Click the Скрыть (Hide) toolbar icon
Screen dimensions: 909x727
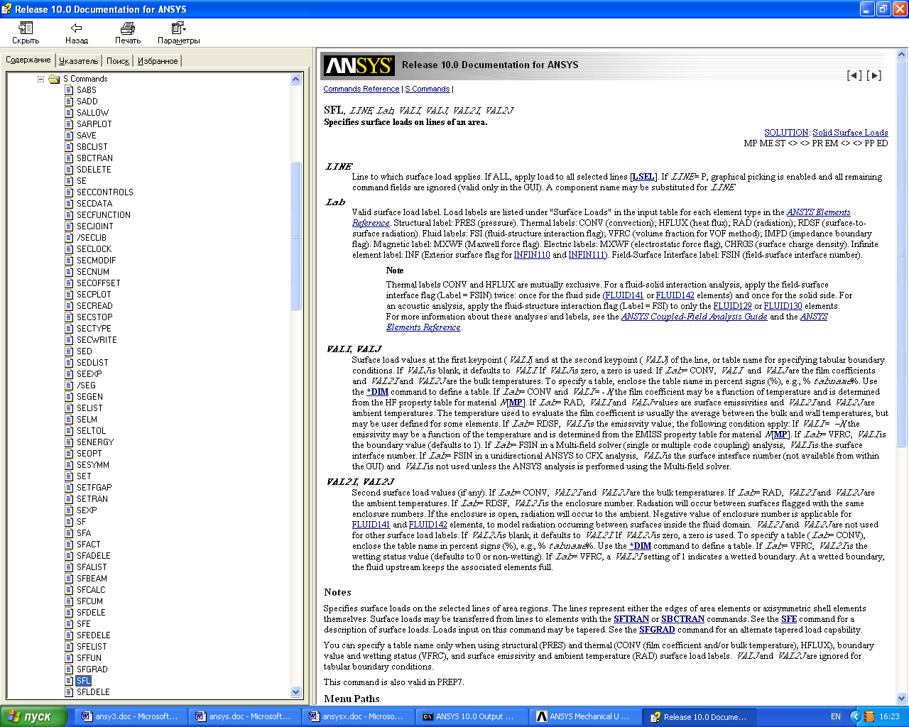tap(26, 28)
